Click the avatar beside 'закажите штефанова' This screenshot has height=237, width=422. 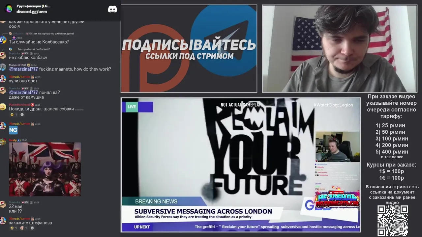3,221
